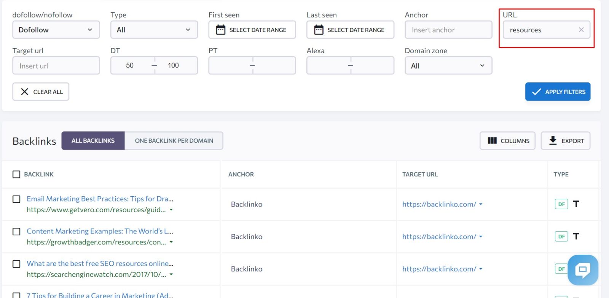Click the TYPE column header

[561, 174]
